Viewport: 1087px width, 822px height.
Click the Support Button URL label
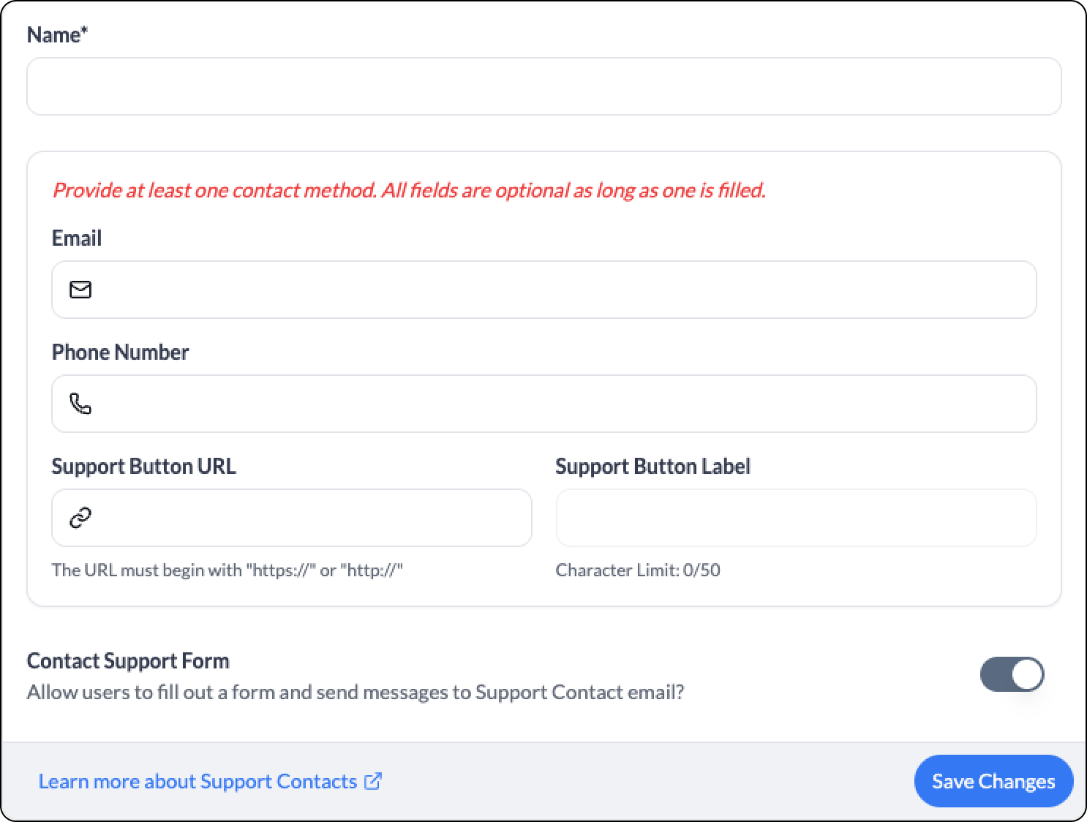(x=144, y=466)
